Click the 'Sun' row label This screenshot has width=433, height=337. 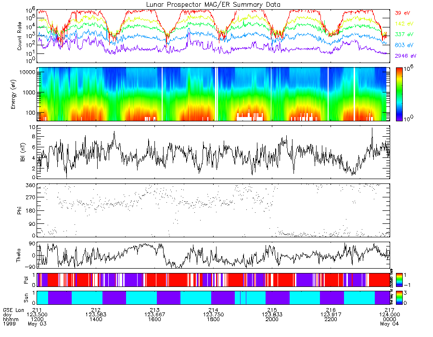coord(25,298)
